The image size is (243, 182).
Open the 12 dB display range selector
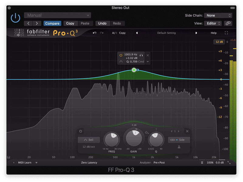219,42
